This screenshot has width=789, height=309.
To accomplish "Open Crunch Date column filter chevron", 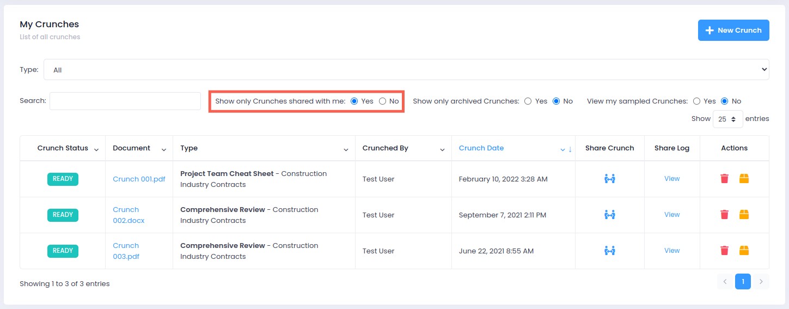I will [563, 149].
